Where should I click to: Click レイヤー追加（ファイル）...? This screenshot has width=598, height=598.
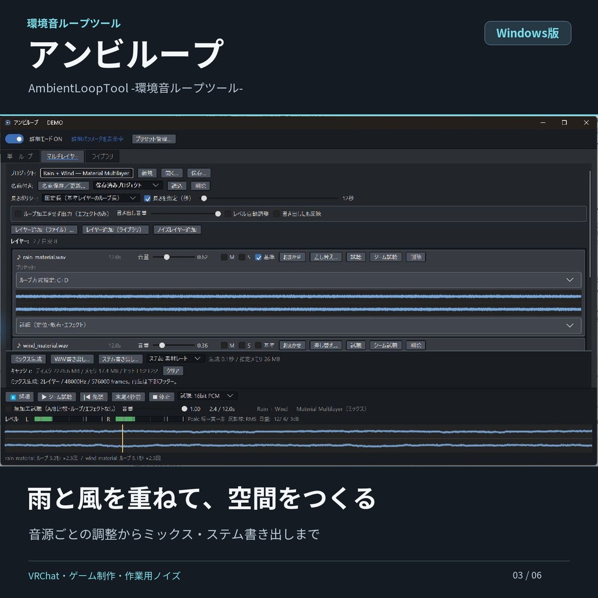click(44, 230)
